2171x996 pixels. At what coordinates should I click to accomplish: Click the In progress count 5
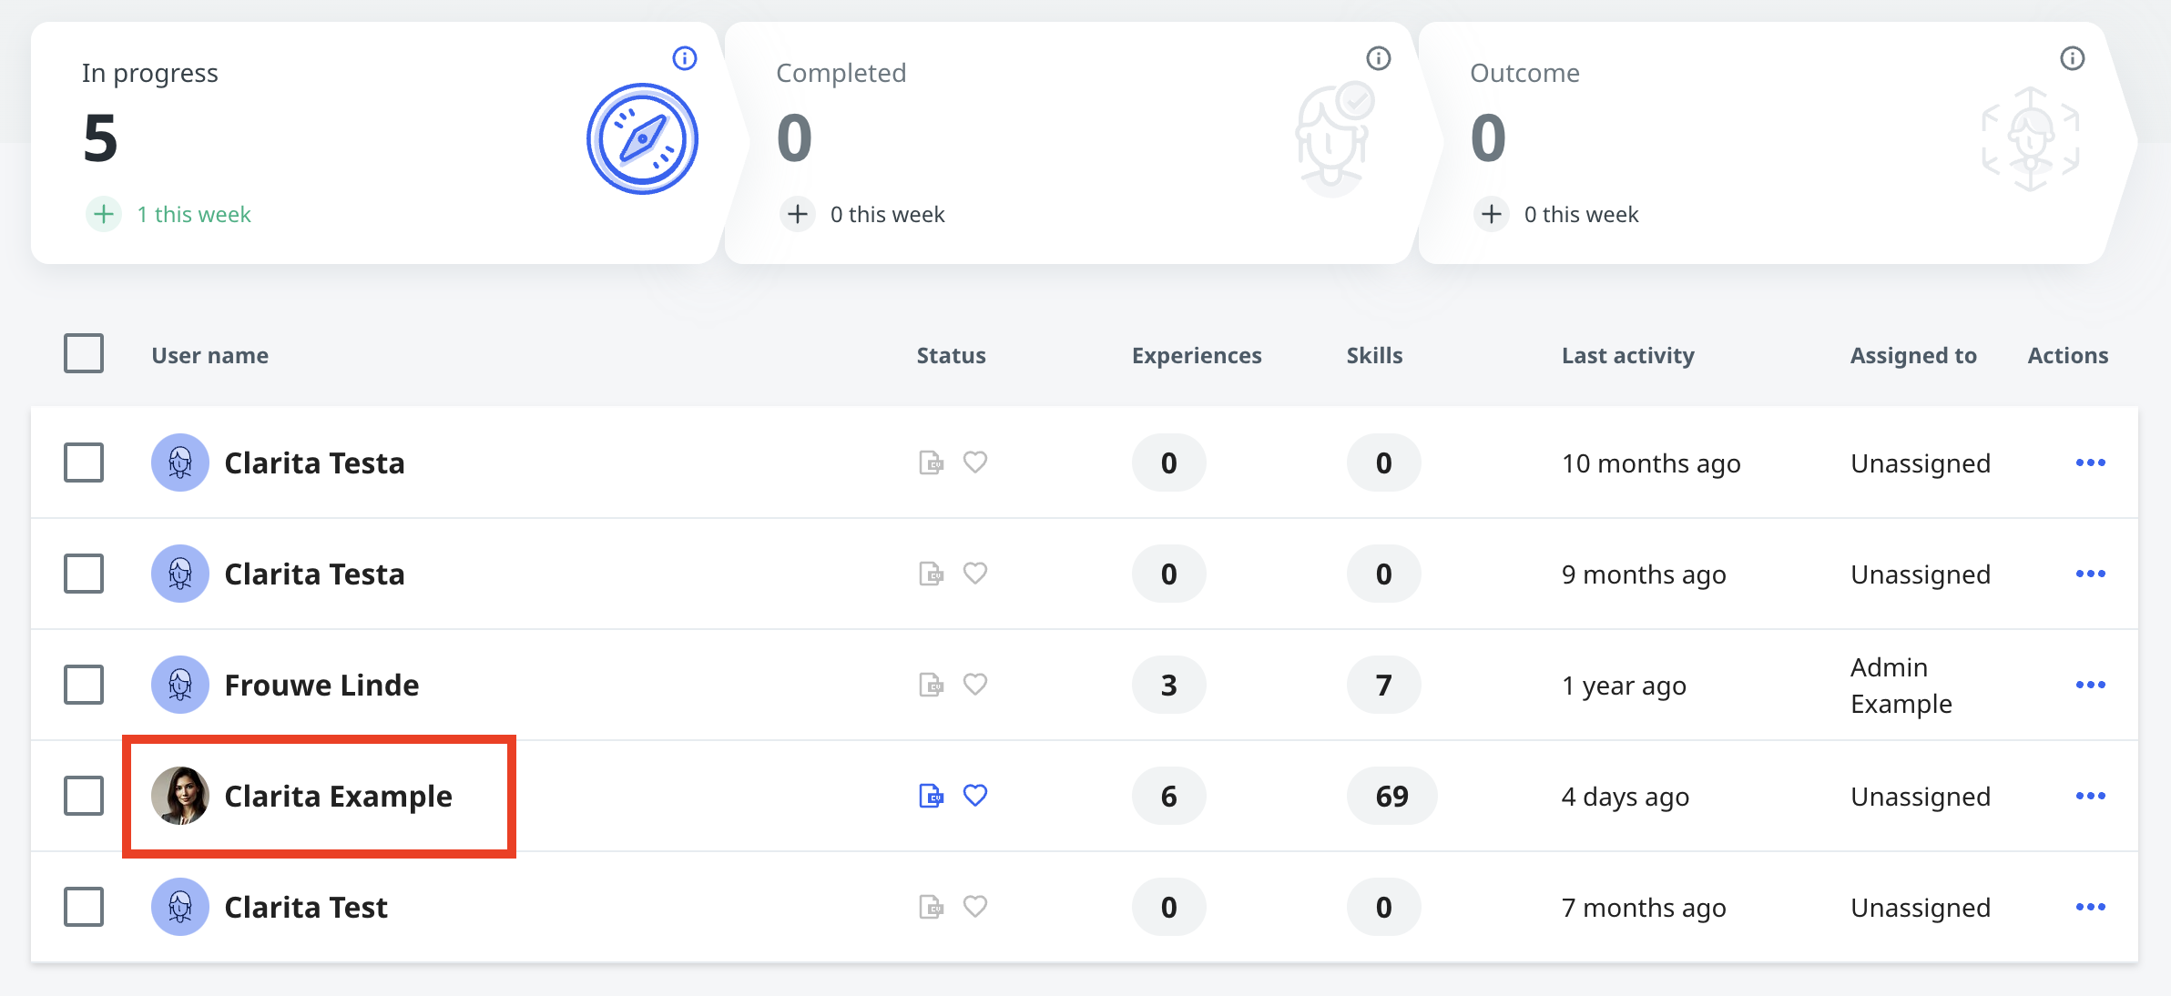click(100, 138)
